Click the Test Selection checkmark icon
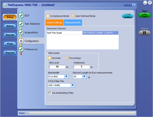This screenshot has height=117, width=153. click(x=21, y=24)
